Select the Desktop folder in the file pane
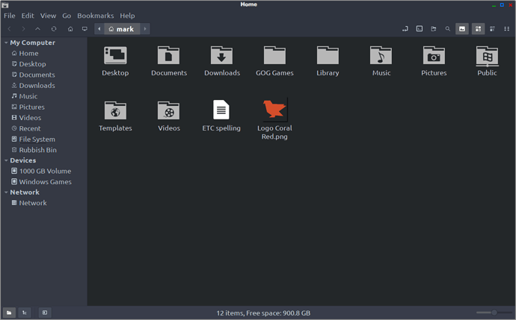 point(115,61)
